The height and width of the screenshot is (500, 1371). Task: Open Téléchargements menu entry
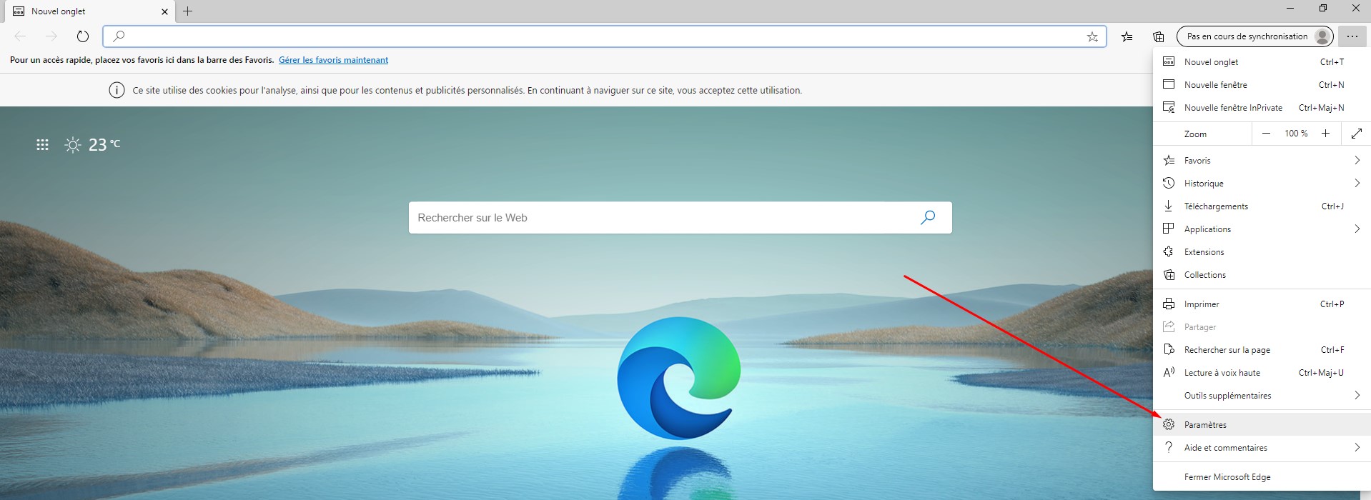coord(1262,206)
